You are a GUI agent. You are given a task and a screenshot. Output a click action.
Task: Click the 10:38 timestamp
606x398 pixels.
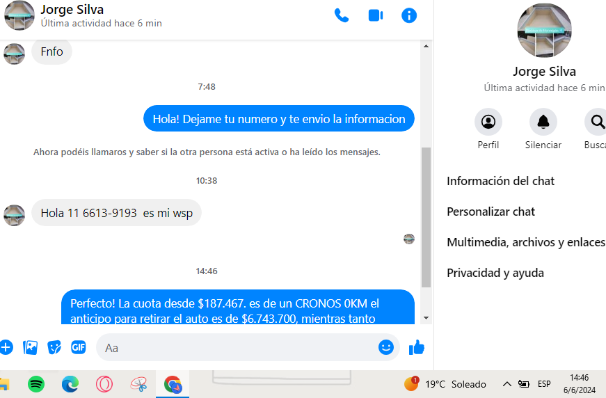pyautogui.click(x=207, y=180)
